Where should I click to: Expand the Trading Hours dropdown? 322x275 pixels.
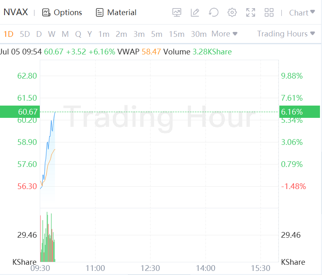click(x=286, y=34)
